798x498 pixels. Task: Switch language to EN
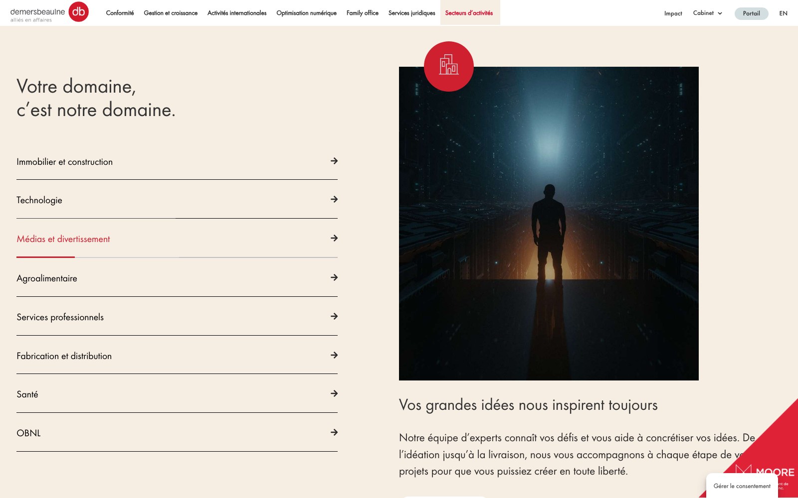click(783, 13)
